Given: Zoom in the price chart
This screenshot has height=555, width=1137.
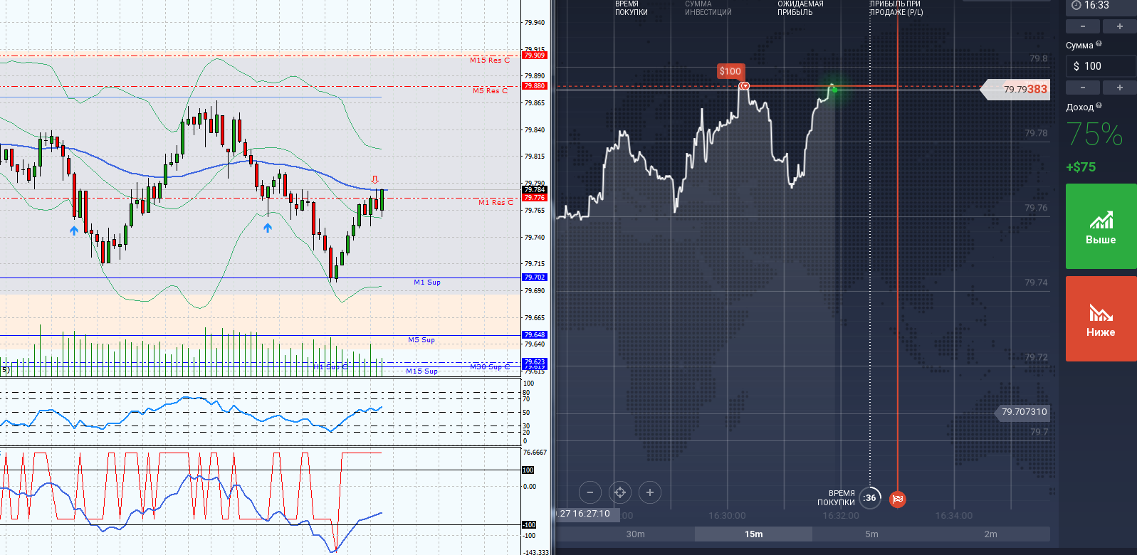Looking at the screenshot, I should coord(649,492).
